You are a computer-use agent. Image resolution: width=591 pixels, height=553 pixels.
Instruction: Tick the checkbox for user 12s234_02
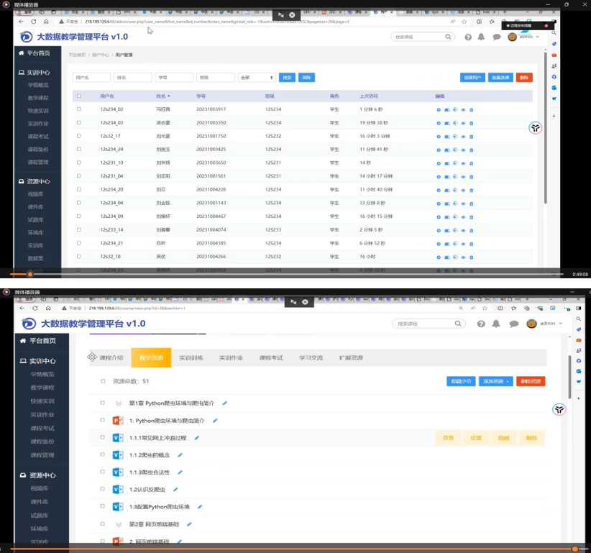[x=79, y=109]
